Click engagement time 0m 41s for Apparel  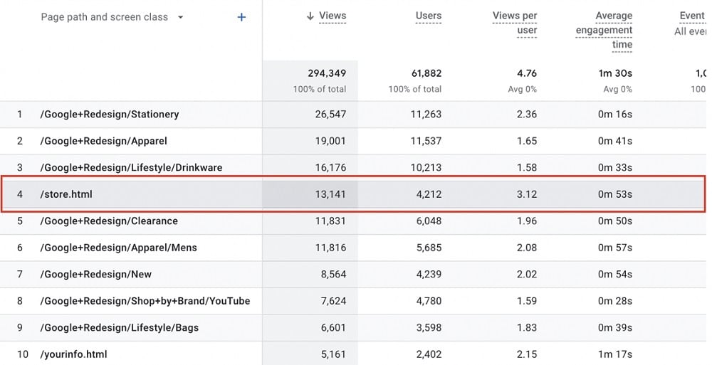[615, 141]
